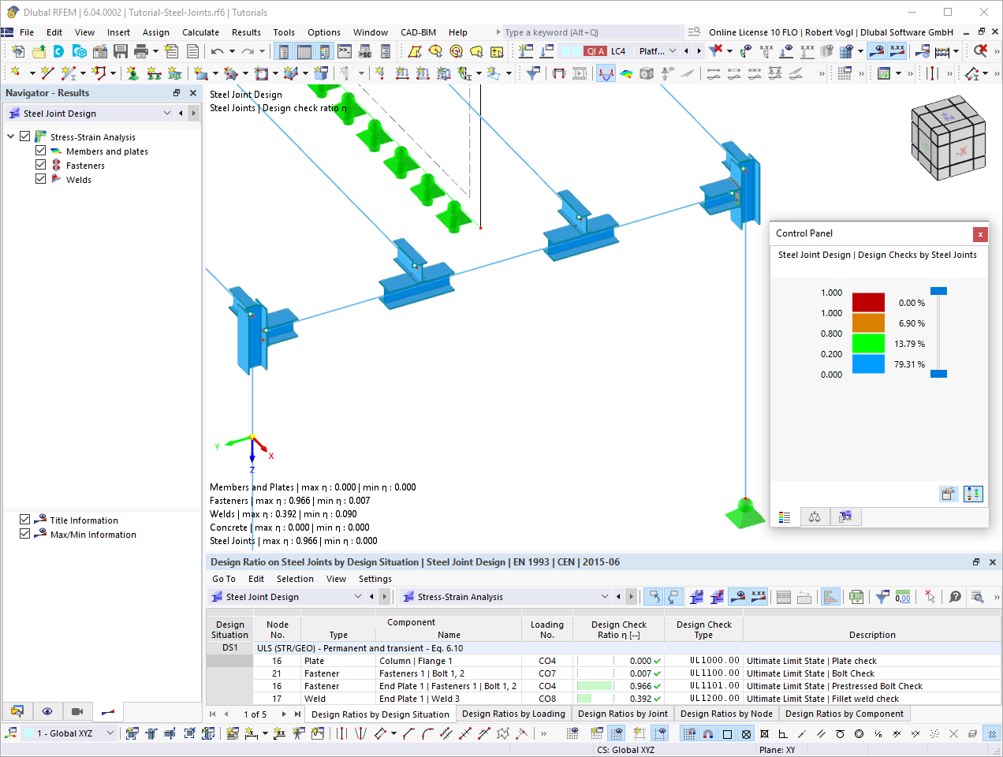Open the Stress-Strain Analysis table dropdown

click(x=605, y=597)
